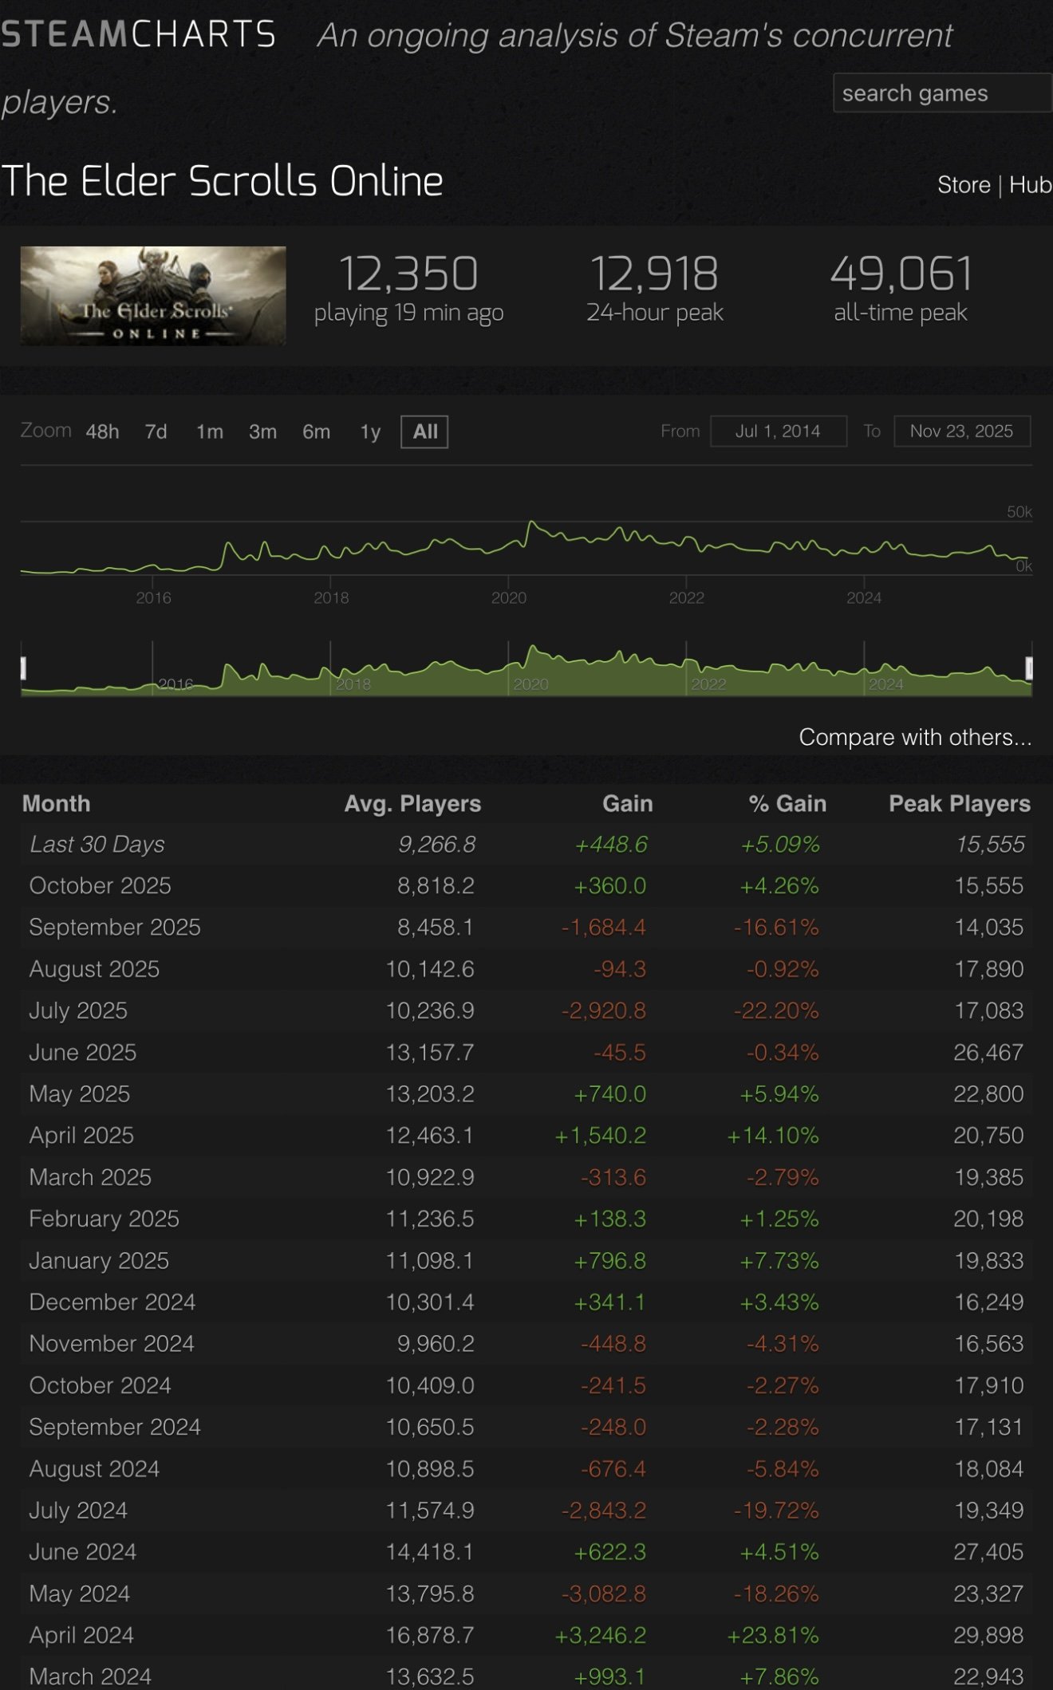Click the December 2024 row label
The width and height of the screenshot is (1053, 1690).
point(112,1302)
